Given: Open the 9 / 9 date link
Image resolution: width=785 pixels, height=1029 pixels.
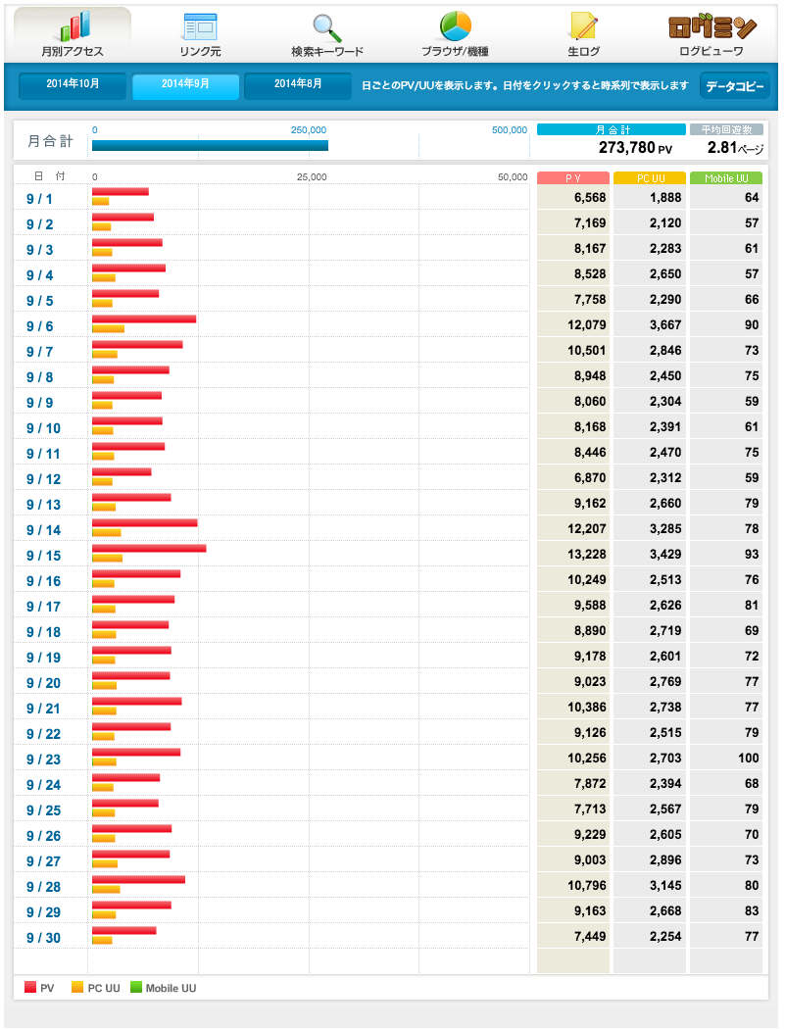Looking at the screenshot, I should point(39,403).
